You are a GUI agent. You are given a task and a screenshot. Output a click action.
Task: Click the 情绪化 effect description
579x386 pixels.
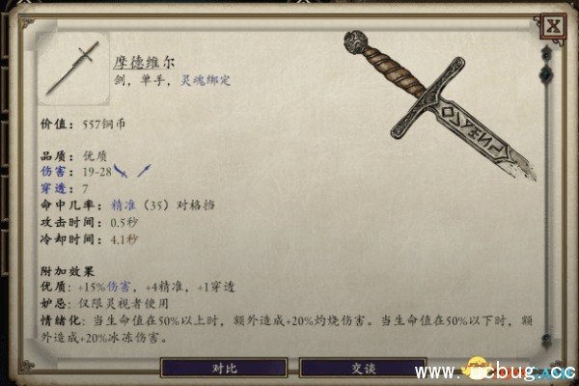(287, 329)
